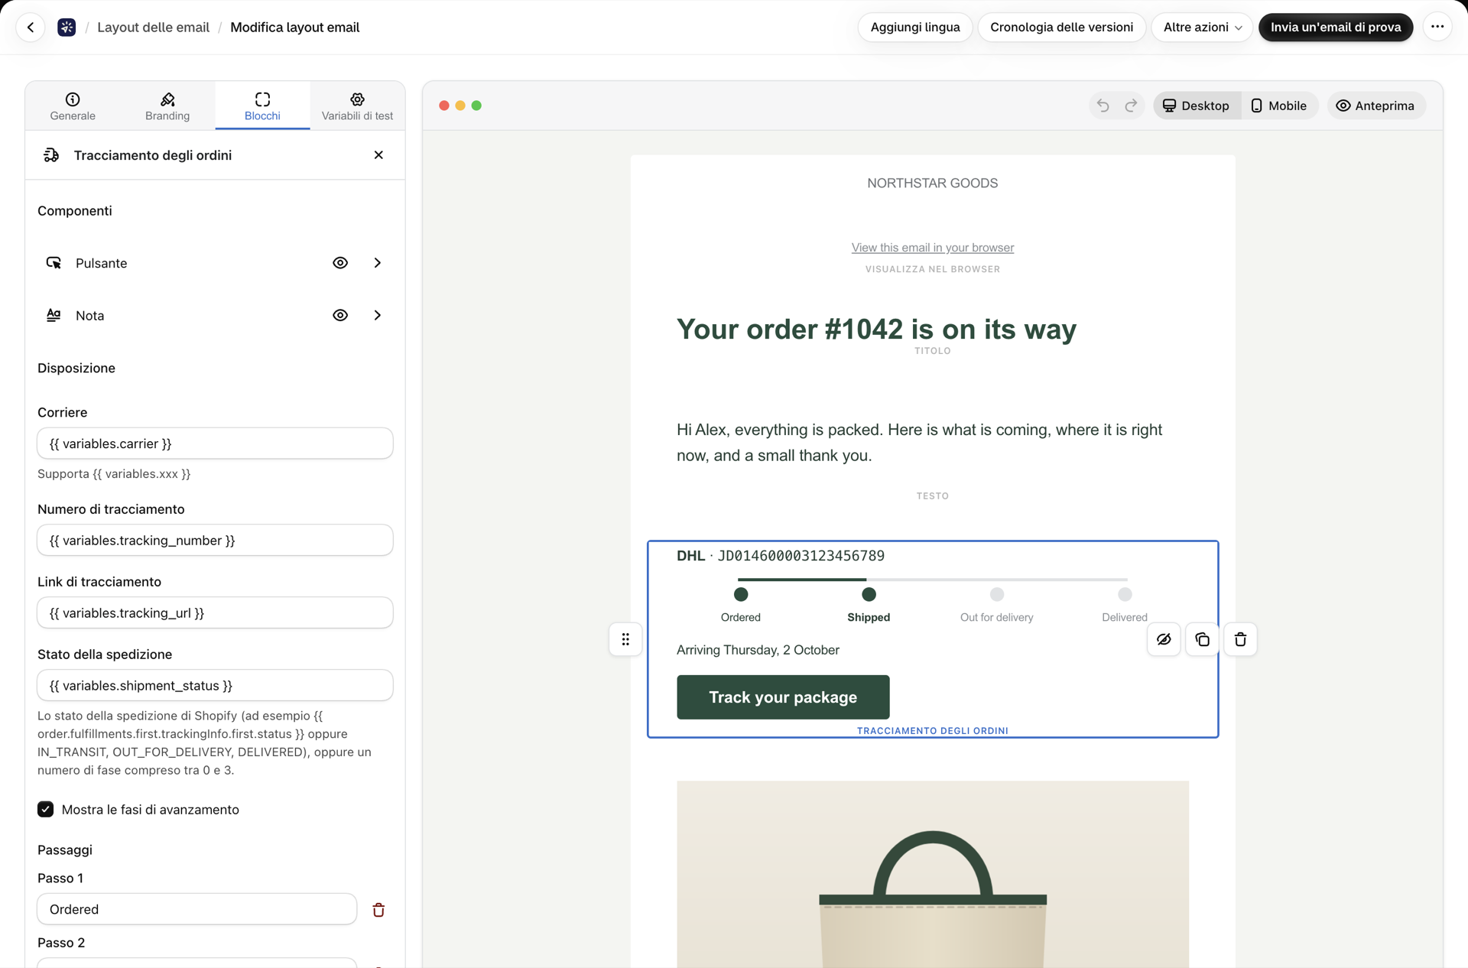The image size is (1468, 968).
Task: Open the Generale tab
Action: point(73,106)
